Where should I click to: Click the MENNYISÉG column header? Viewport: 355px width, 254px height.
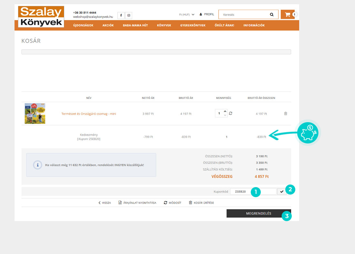point(223,98)
